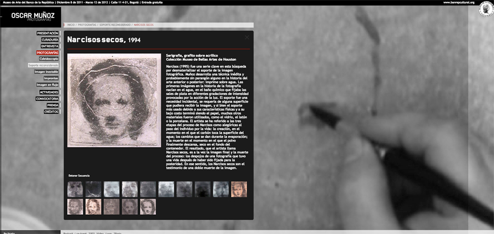Open the Imagen en flujo subsection
The width and height of the screenshot is (494, 234).
[47, 85]
